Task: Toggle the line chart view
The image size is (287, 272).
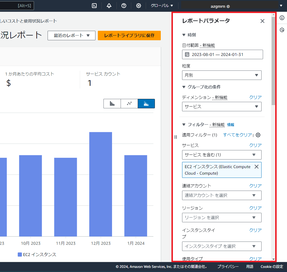Action: [x=129, y=104]
